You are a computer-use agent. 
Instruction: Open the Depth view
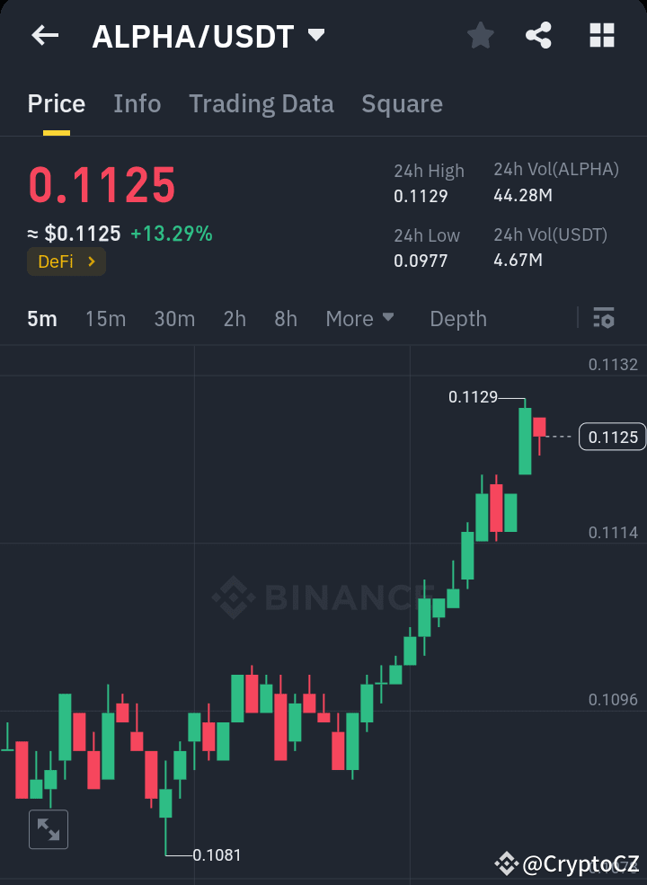click(457, 318)
